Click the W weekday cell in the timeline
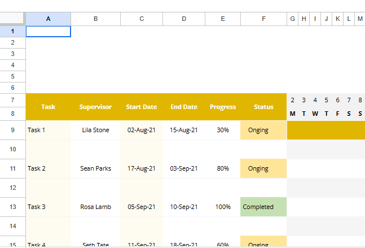The height and width of the screenshot is (248, 365). pos(315,114)
